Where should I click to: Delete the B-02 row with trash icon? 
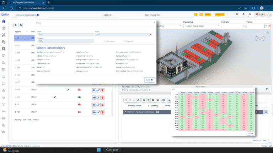[102, 112]
